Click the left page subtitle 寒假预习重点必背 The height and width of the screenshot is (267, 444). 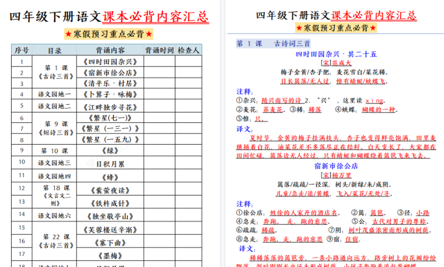(x=109, y=34)
